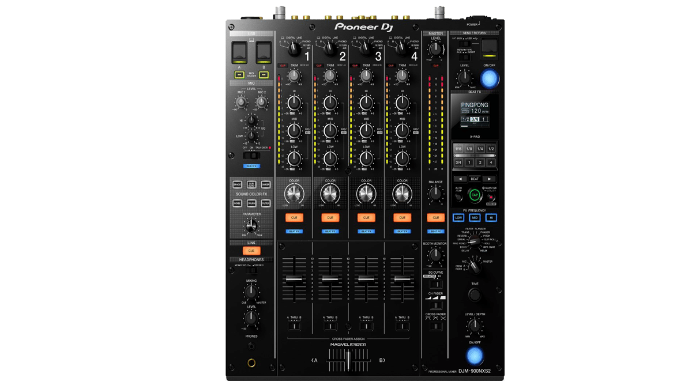Click the MAGVEL crossfader handle
The image size is (692, 389).
348,360
